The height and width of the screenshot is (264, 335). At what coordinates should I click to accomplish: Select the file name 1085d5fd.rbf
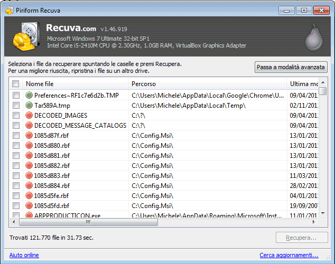click(x=51, y=206)
